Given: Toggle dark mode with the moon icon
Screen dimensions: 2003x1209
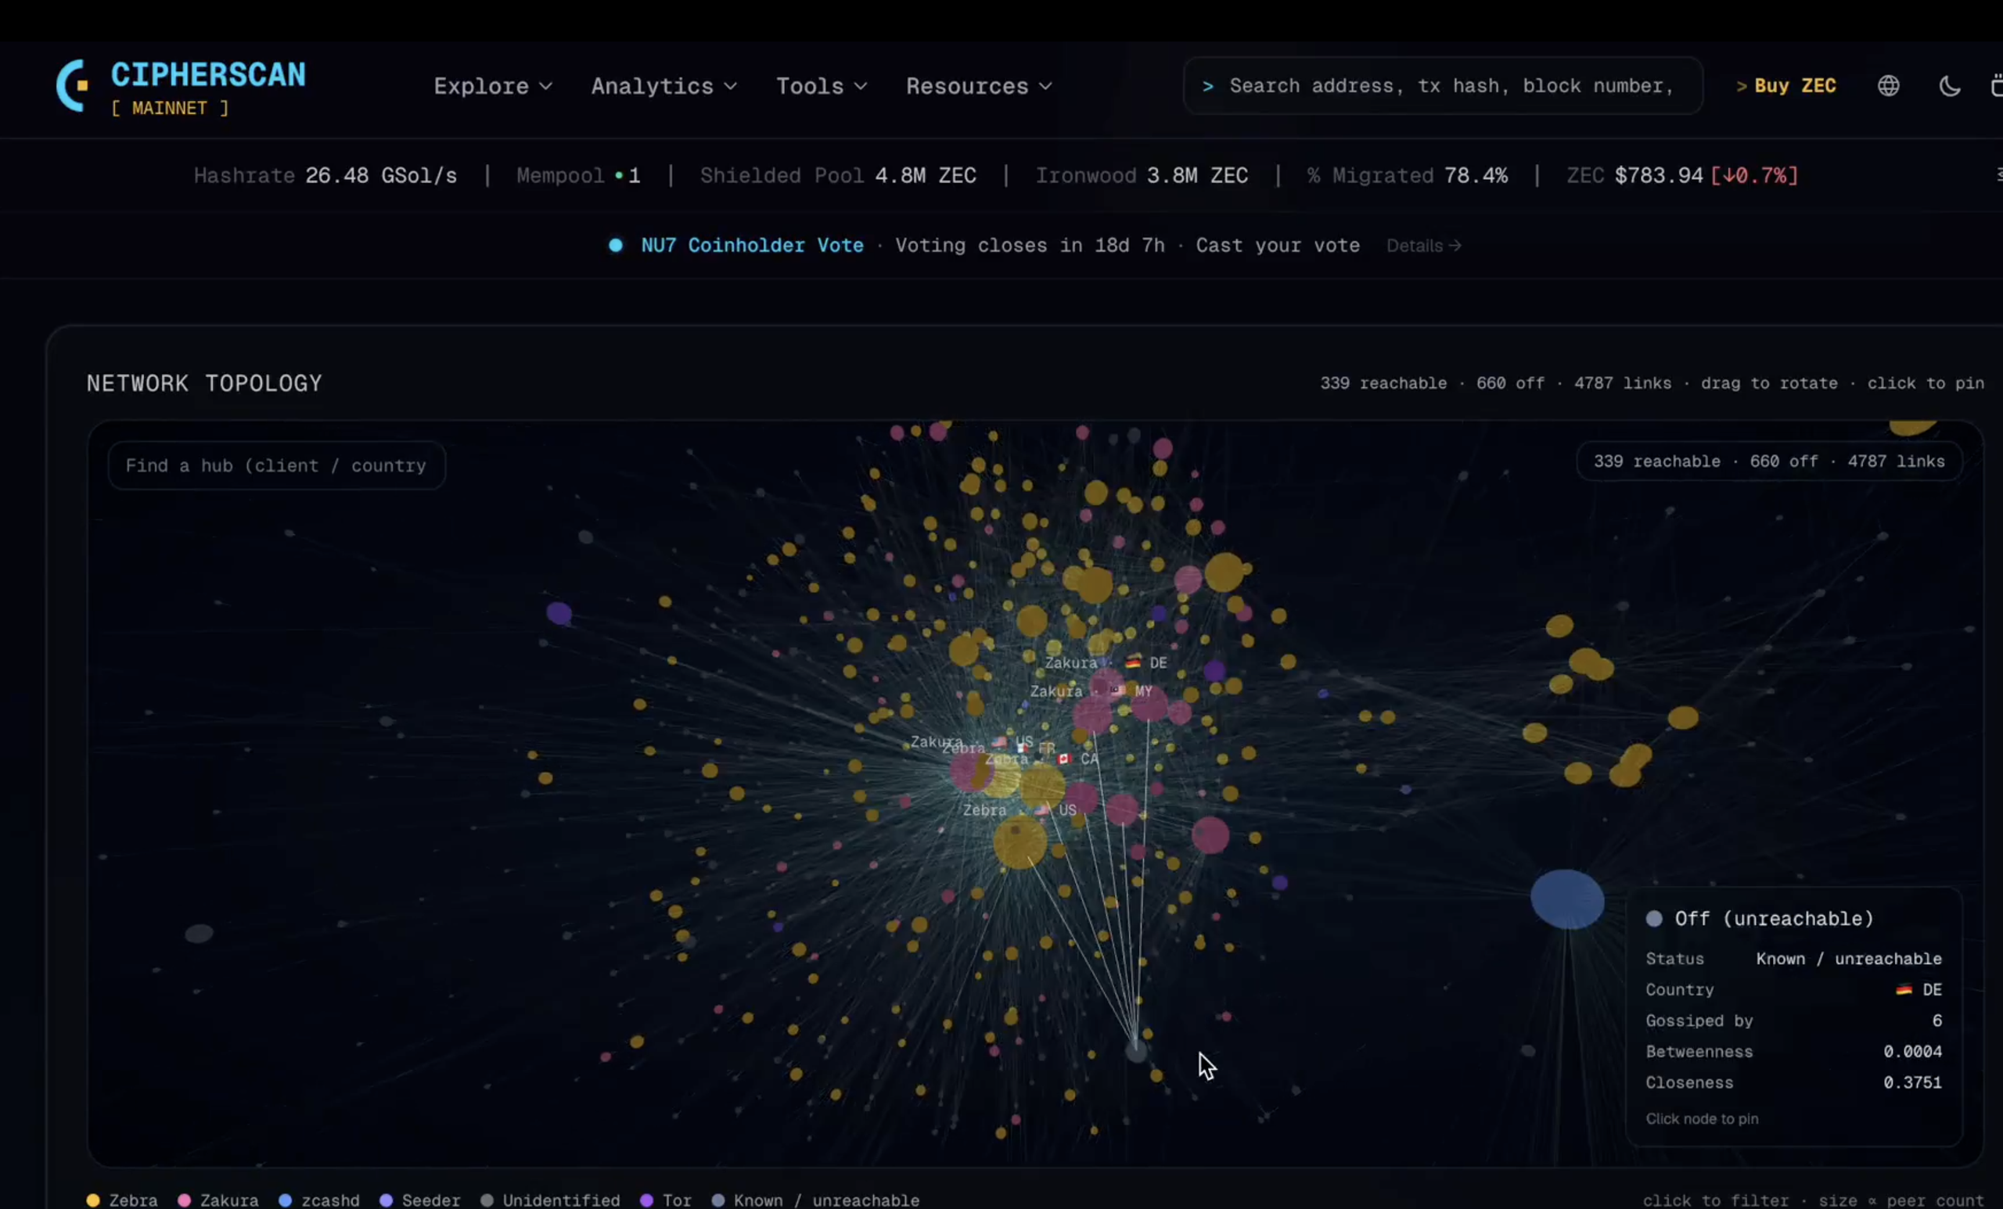Looking at the screenshot, I should point(1949,85).
